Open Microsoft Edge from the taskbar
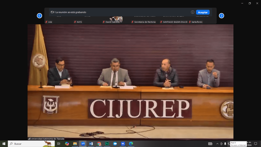 131,144
